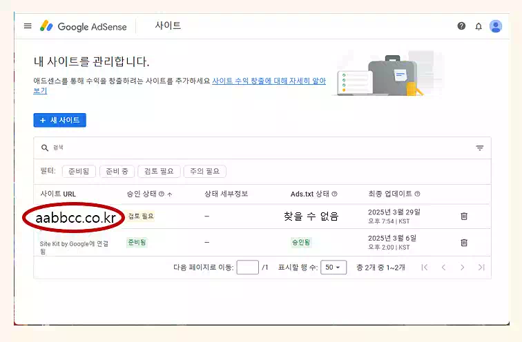This screenshot has height=342, width=522.
Task: Click the 최종 업데이트 column header
Action: (390, 194)
